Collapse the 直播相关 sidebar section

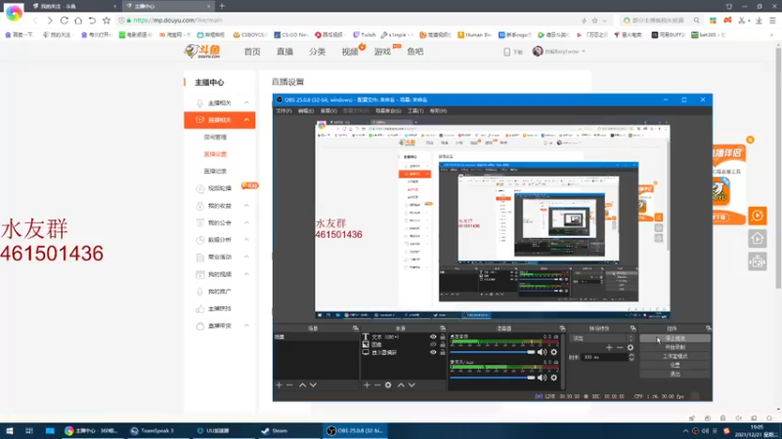tap(246, 120)
